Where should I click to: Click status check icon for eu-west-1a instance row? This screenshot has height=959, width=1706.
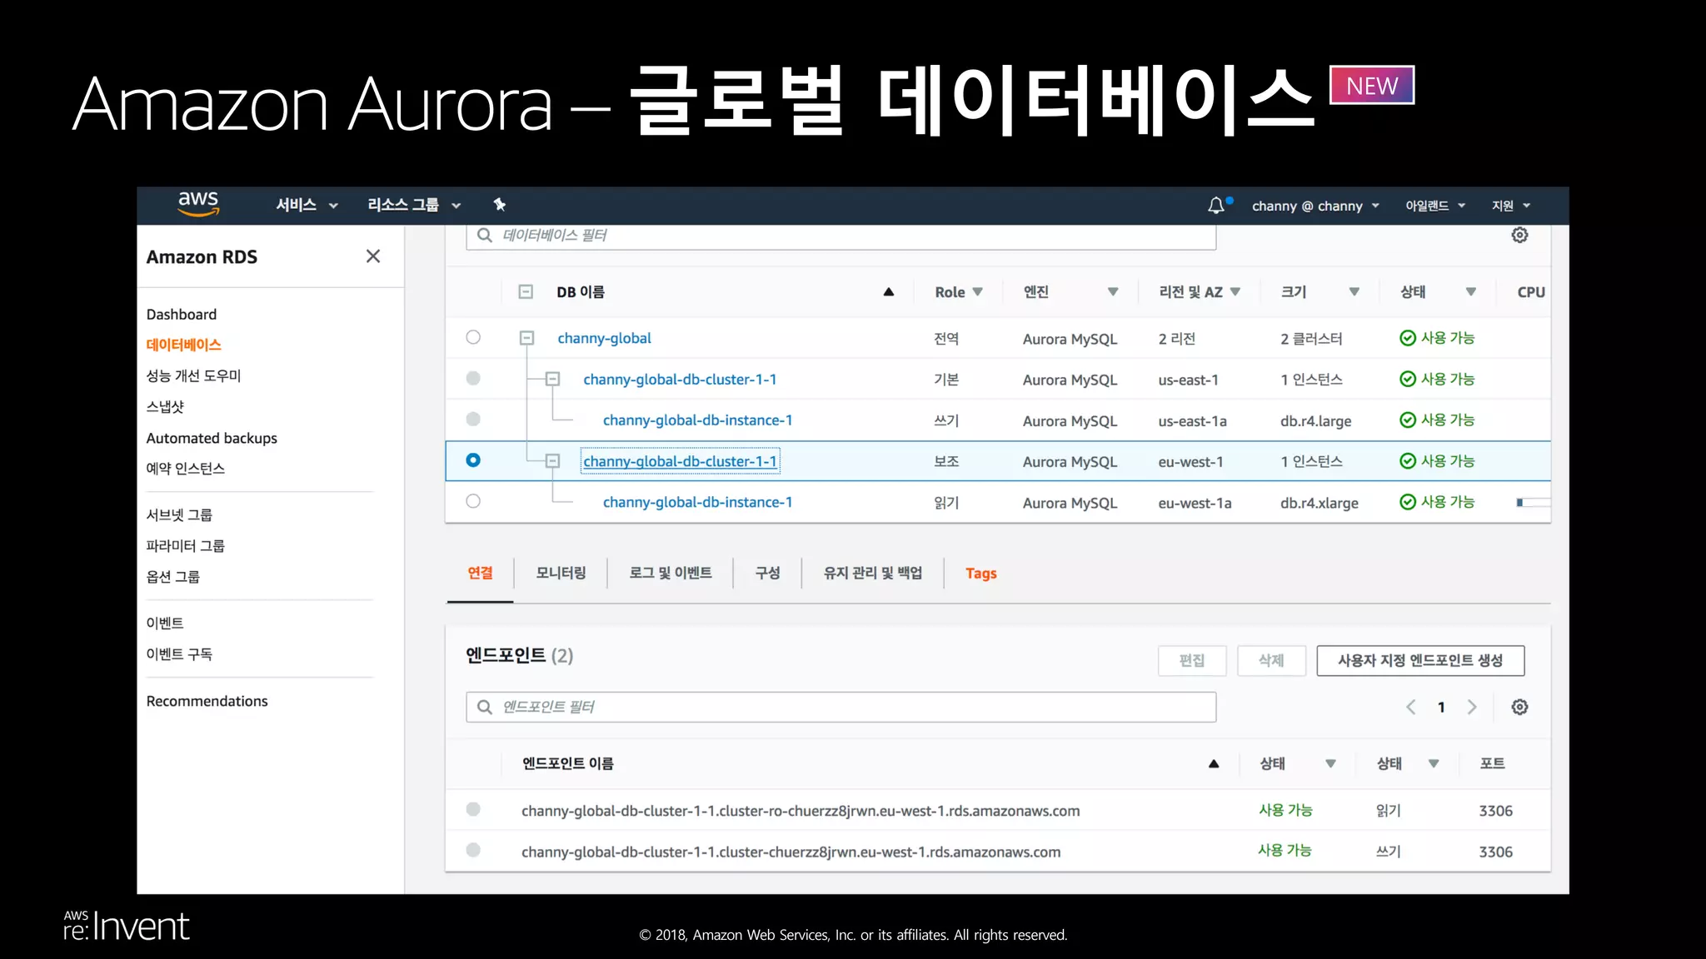pos(1408,502)
